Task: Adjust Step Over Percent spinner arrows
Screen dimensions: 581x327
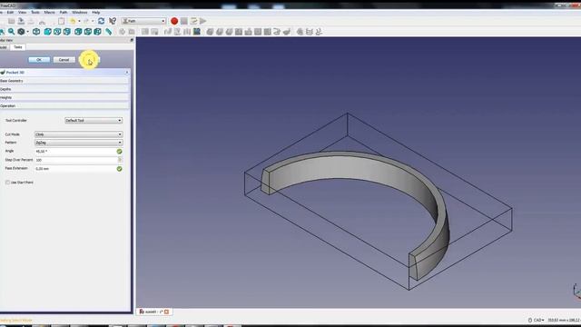Action: coord(120,160)
